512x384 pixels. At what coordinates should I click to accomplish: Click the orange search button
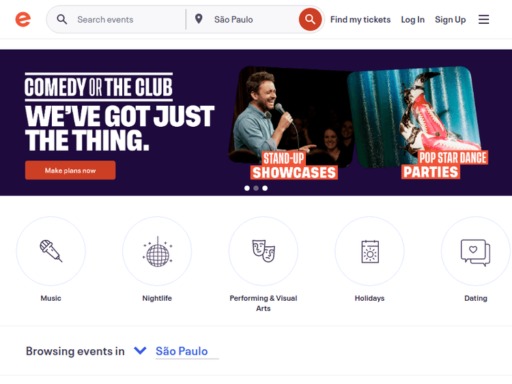[x=310, y=19]
